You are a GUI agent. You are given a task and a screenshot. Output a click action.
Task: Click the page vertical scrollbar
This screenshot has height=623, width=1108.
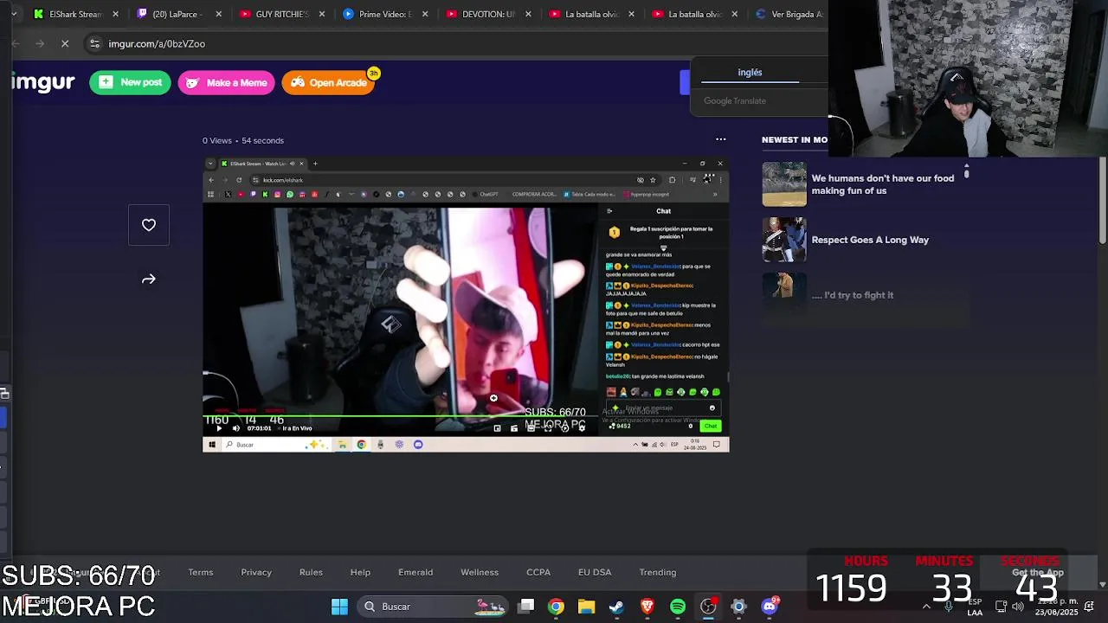(1102, 199)
